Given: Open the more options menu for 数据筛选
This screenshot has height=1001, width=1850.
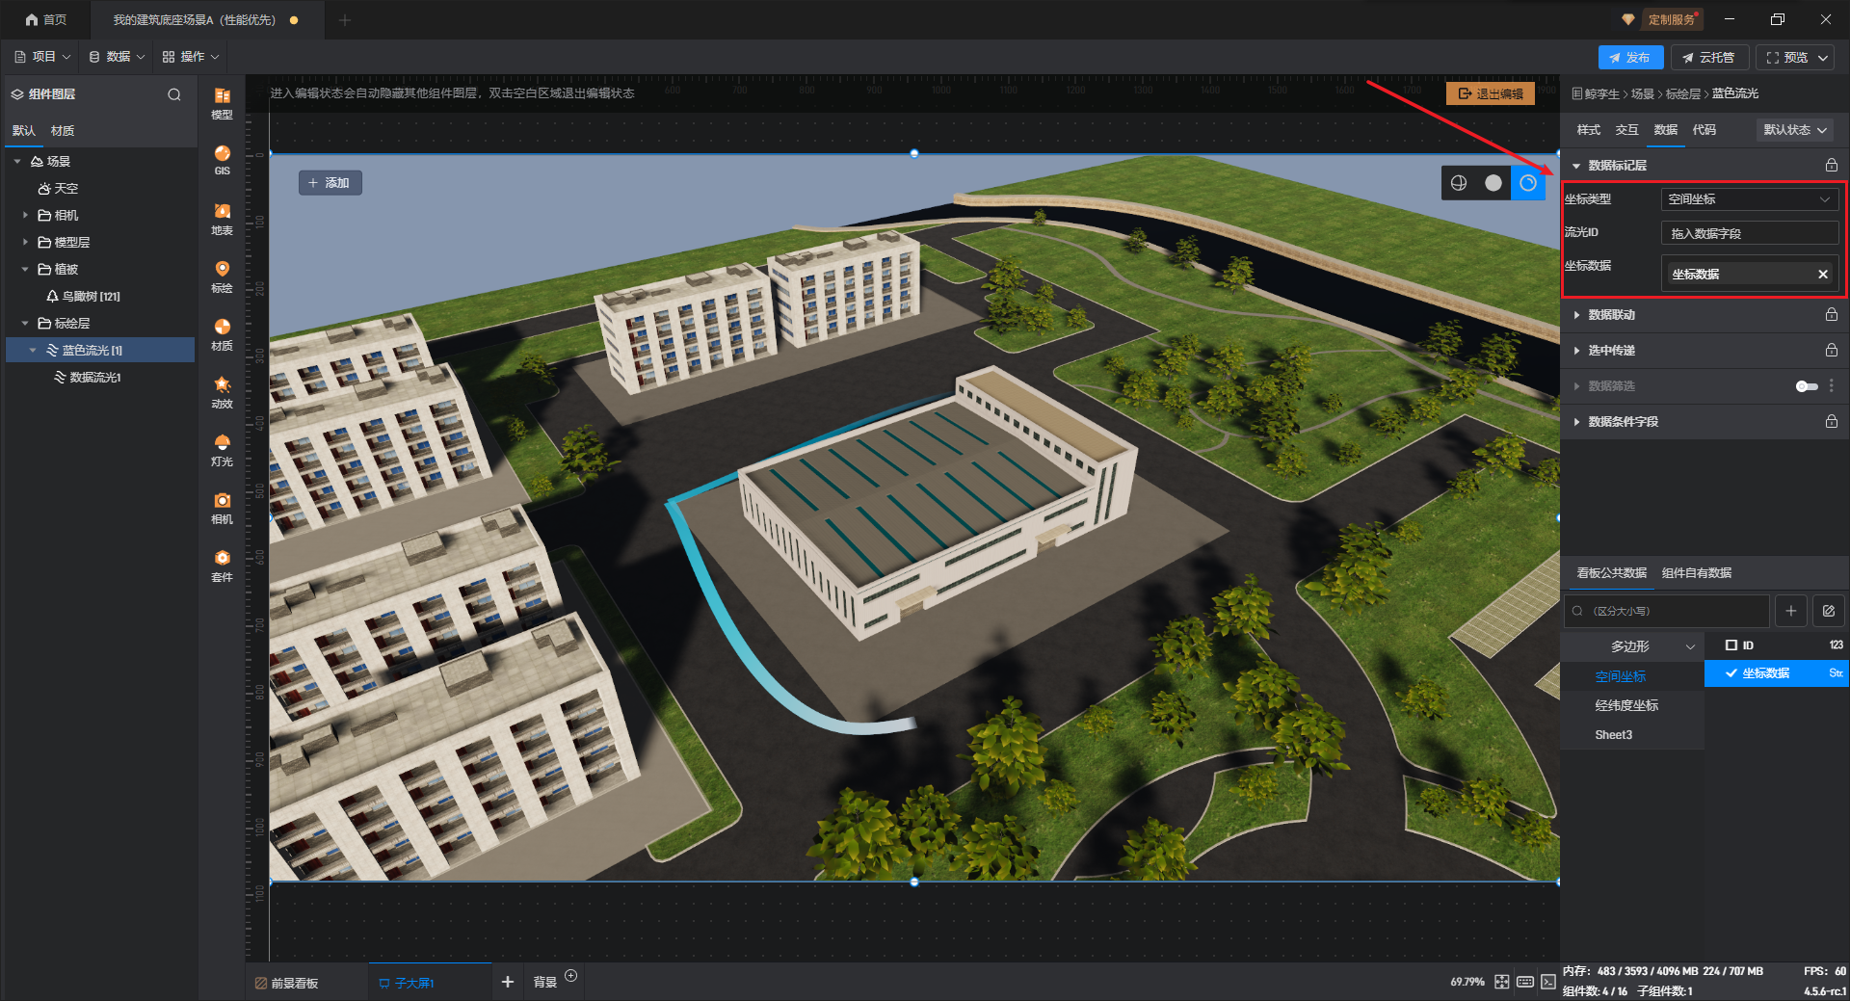Looking at the screenshot, I should [x=1832, y=386].
